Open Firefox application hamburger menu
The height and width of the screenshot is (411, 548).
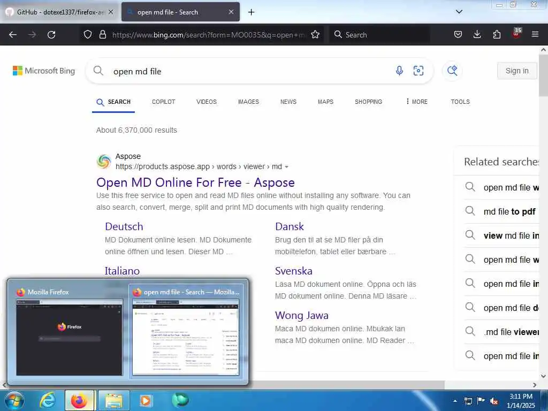coord(535,34)
